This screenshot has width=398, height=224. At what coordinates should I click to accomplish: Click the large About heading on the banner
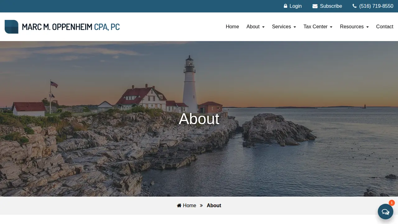(199, 119)
